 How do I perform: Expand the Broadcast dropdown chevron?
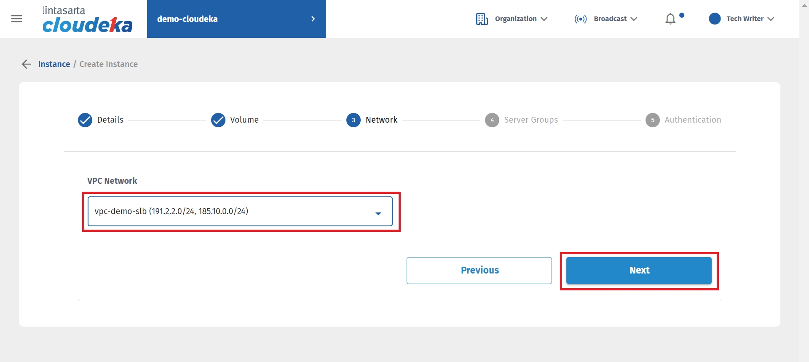tap(634, 19)
